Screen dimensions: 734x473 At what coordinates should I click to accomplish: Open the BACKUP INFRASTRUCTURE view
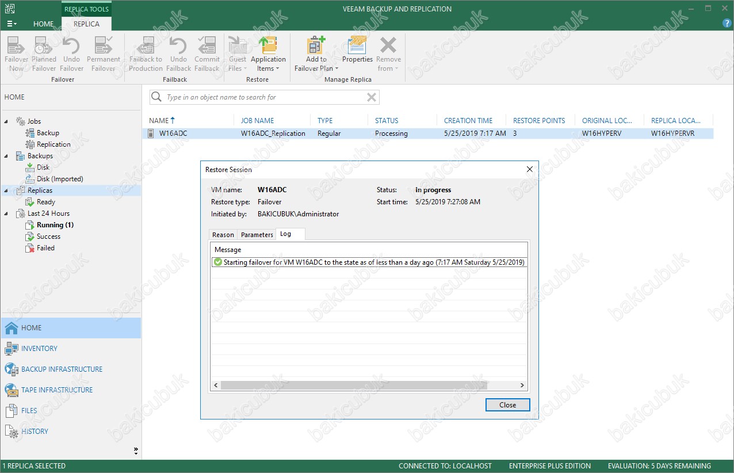(x=71, y=369)
